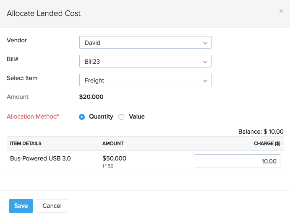Cancel the landed cost allocation

click(x=52, y=206)
